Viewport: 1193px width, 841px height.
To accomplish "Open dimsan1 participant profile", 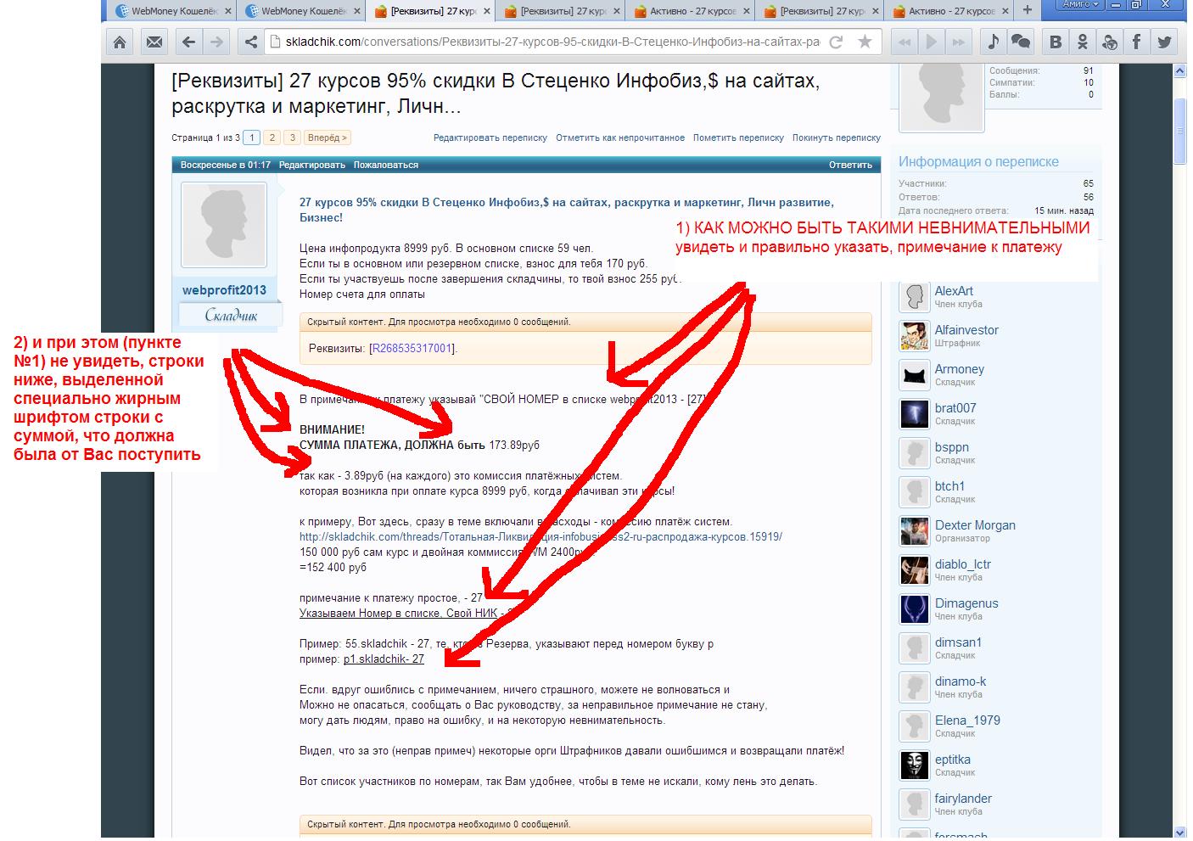I will (x=958, y=642).
